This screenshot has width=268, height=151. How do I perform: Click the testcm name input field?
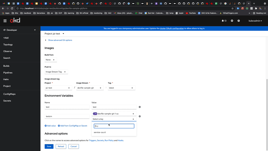(x=67, y=116)
